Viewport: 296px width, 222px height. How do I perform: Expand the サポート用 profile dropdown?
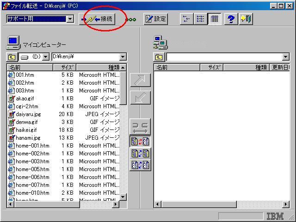tap(70, 19)
